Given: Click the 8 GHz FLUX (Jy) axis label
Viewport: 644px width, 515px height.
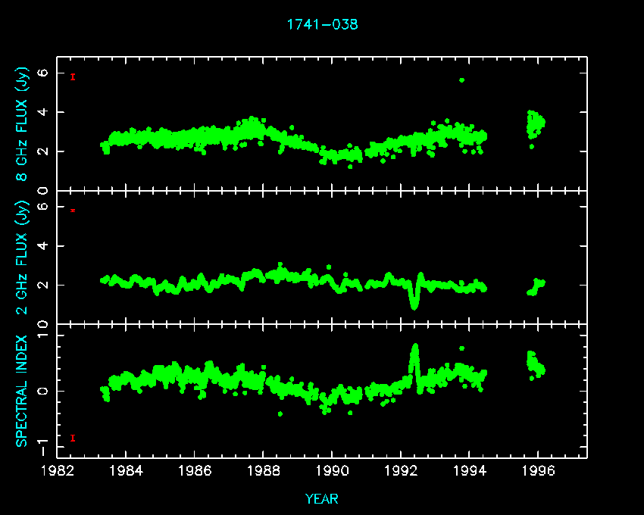Looking at the screenshot, I should [22, 124].
